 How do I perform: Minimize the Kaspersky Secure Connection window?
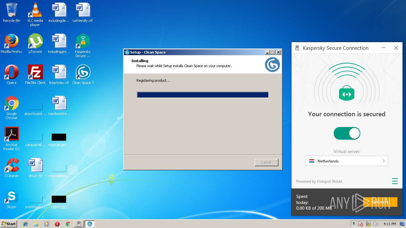383,48
